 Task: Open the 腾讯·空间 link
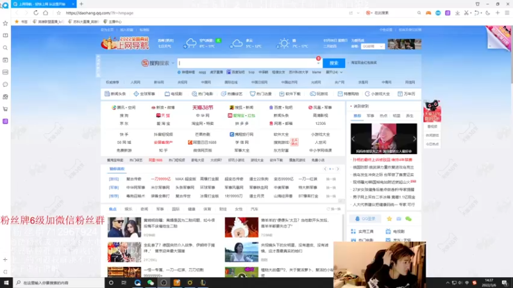pyautogui.click(x=124, y=108)
